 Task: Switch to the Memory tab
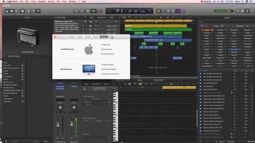point(96,37)
